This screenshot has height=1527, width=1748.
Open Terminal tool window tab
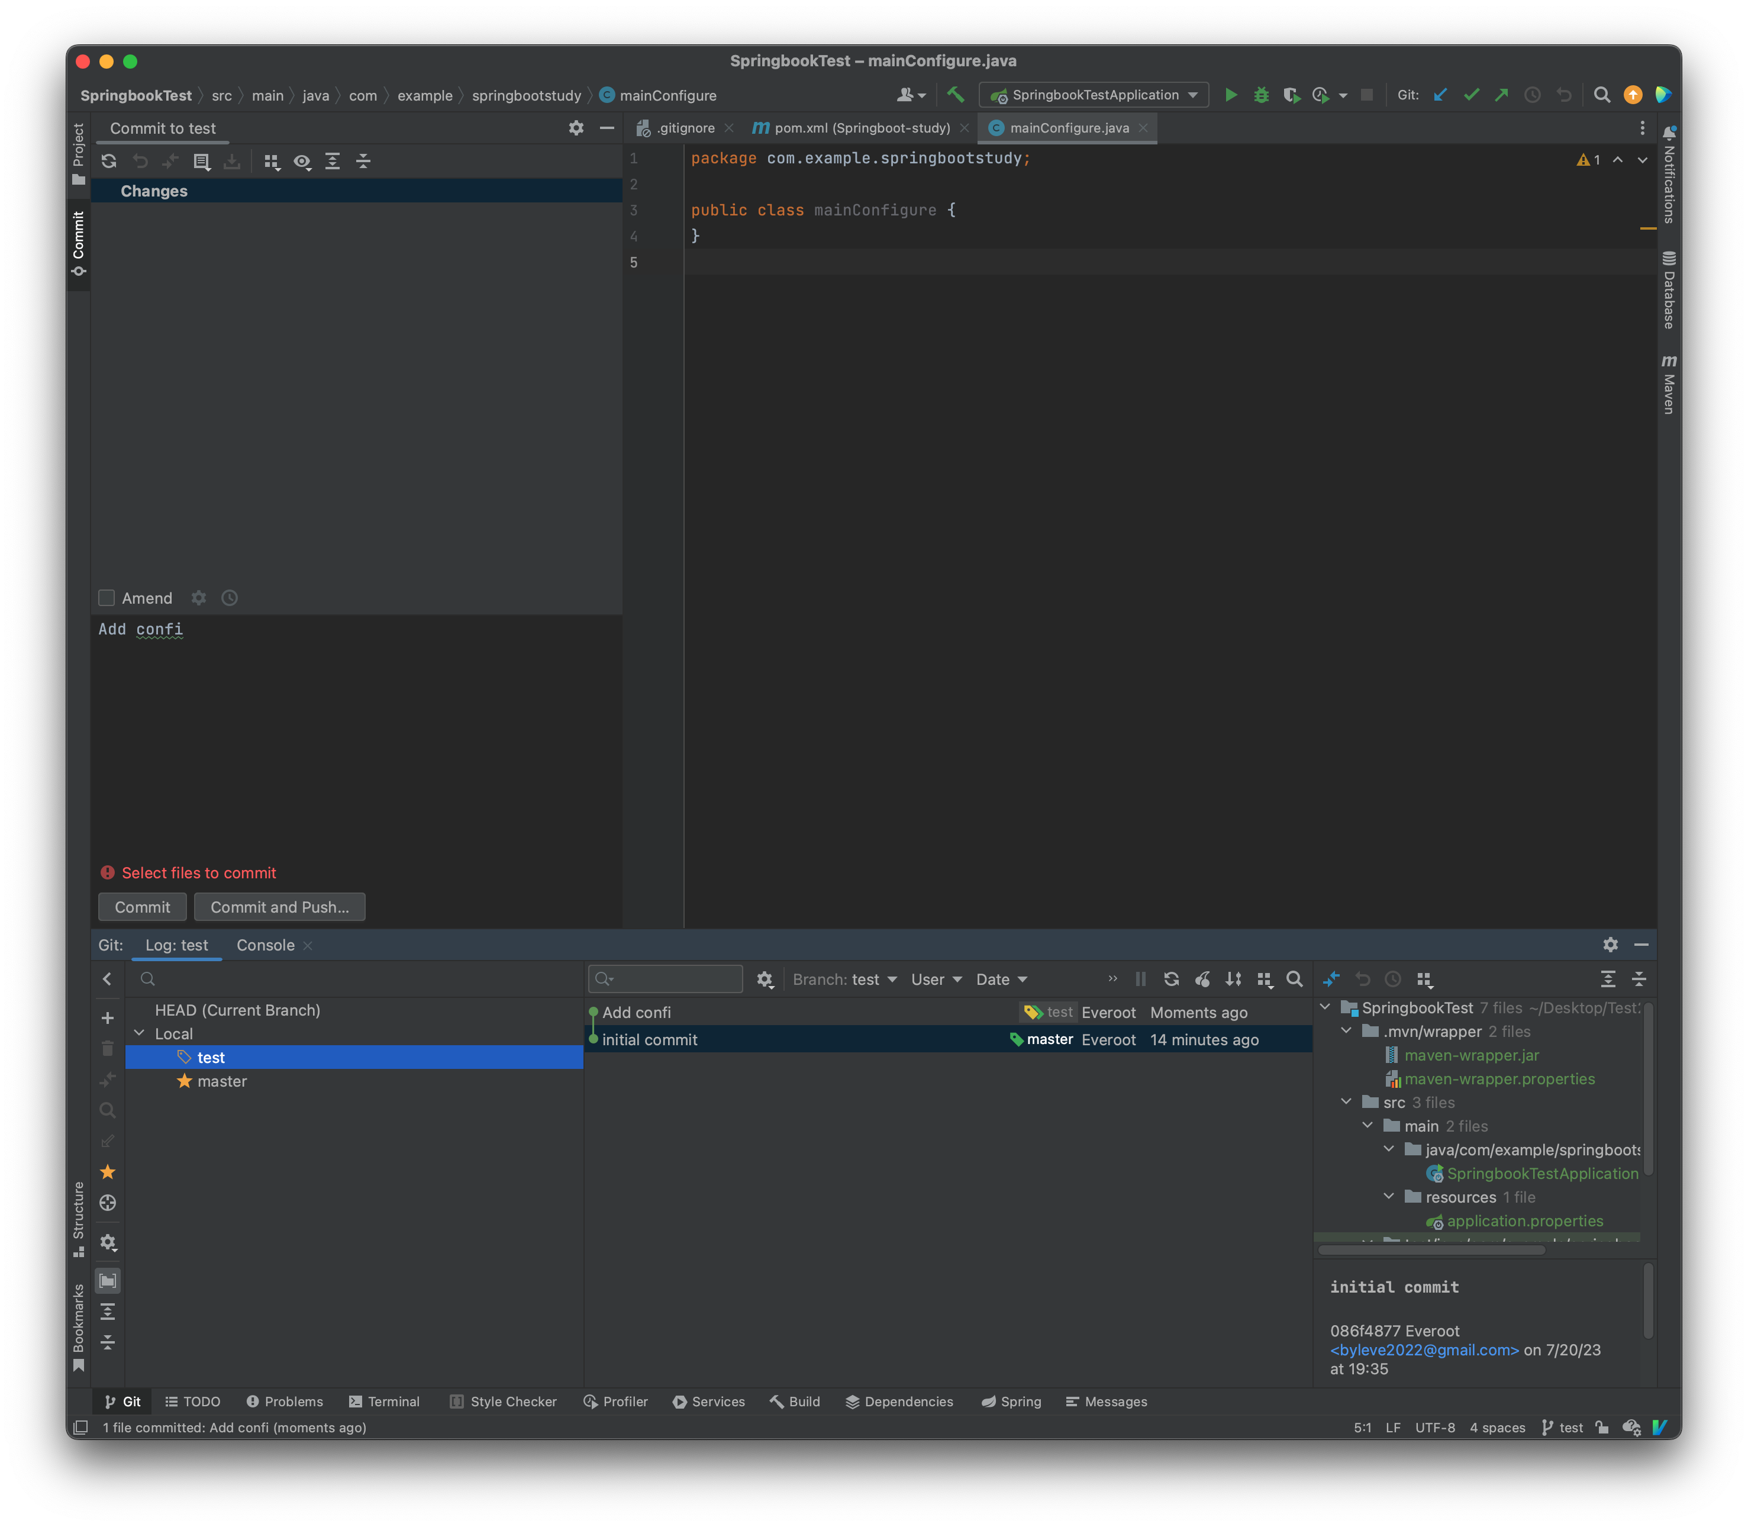point(384,1402)
